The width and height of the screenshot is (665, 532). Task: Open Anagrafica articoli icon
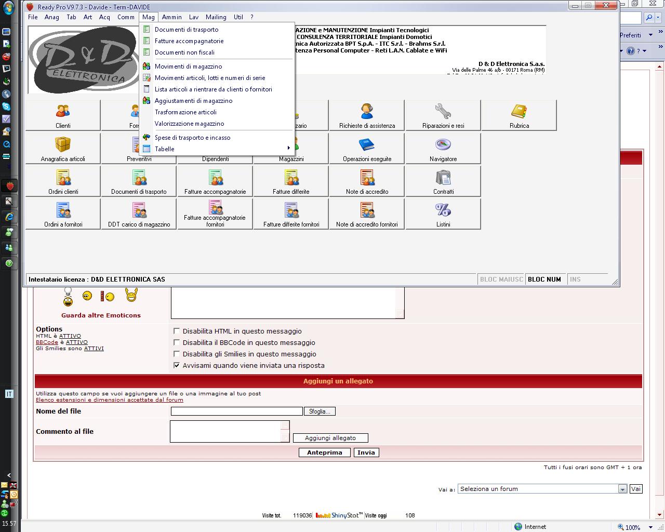pos(63,149)
